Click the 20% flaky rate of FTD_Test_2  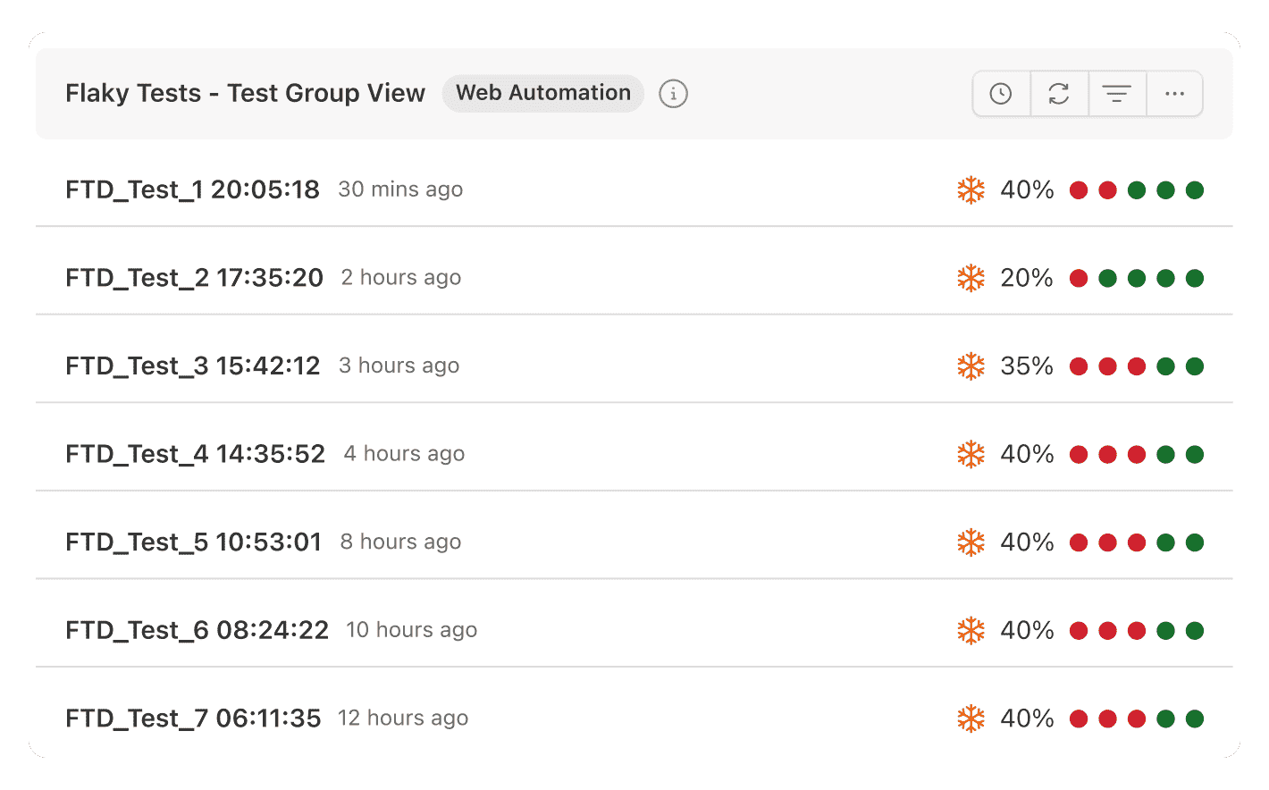(x=1026, y=278)
